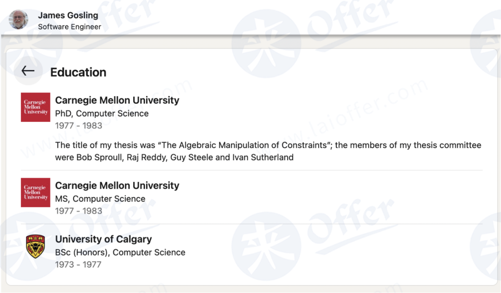Open the University of Calgary title

coord(103,239)
